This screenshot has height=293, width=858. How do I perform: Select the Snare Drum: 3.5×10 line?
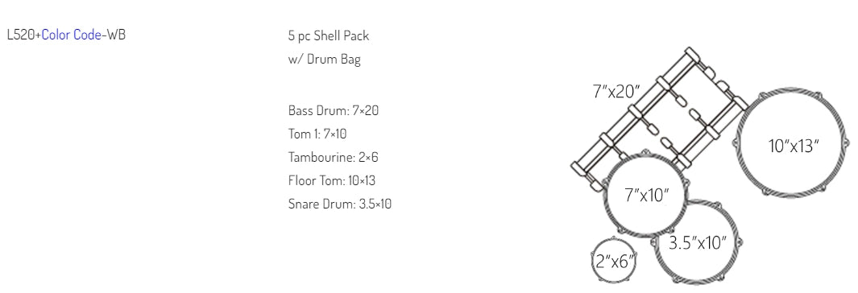340,204
